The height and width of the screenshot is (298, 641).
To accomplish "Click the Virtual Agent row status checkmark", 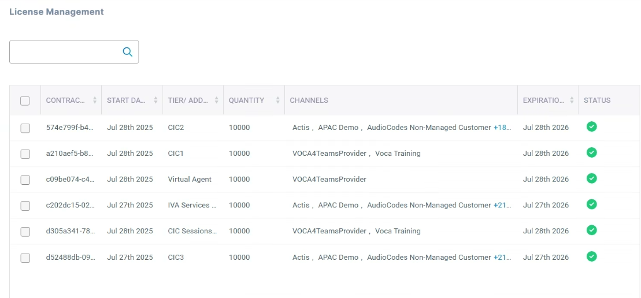I will (591, 178).
